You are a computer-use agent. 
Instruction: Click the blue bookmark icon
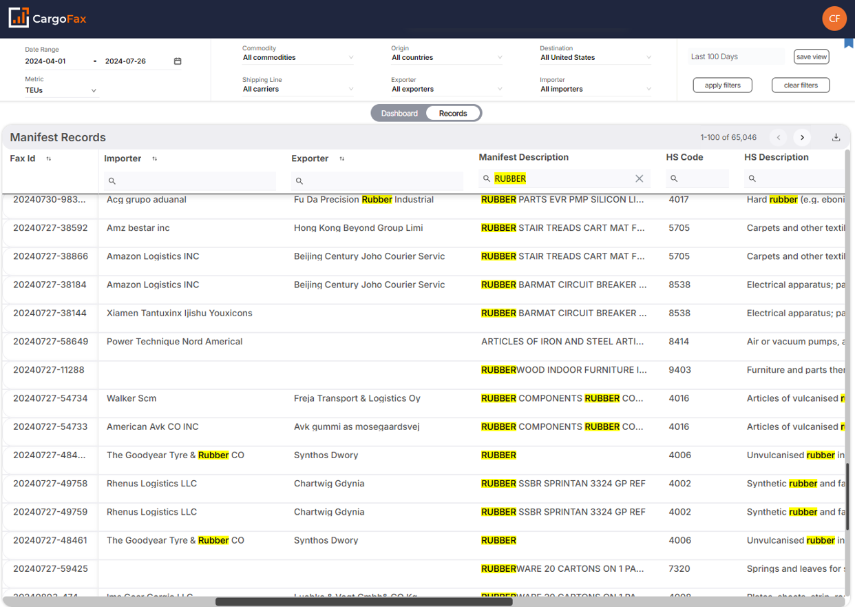[x=849, y=43]
